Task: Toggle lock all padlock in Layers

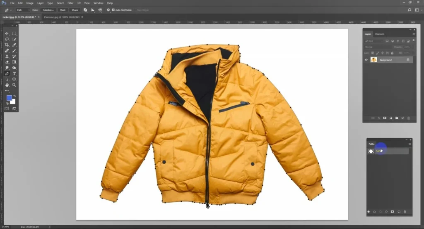Action: [392, 53]
